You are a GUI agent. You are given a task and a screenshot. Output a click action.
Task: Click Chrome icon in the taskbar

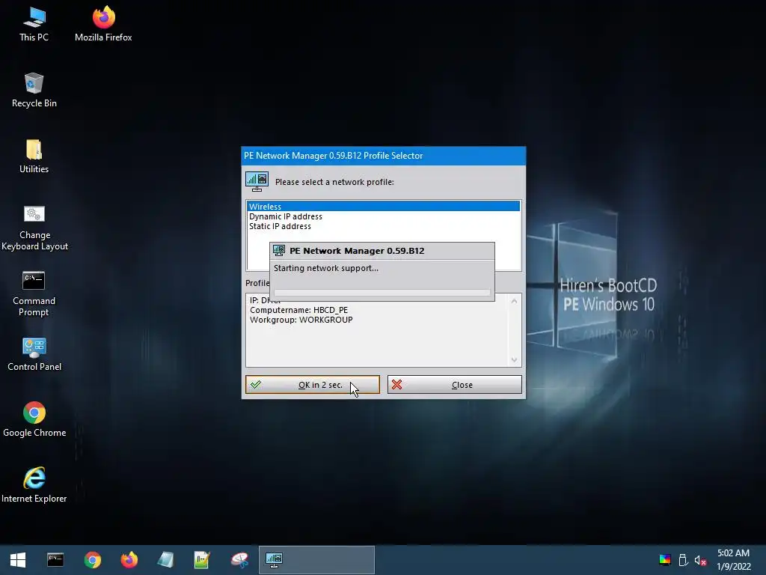pyautogui.click(x=92, y=560)
